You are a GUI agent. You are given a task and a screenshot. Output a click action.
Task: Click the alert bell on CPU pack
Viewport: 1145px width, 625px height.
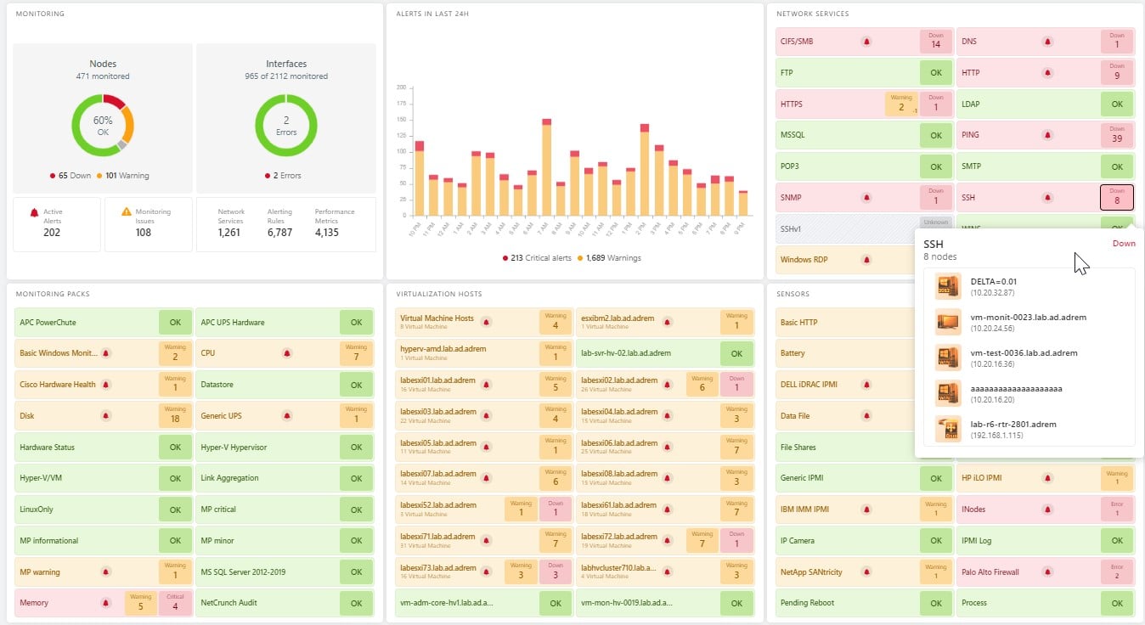(287, 353)
